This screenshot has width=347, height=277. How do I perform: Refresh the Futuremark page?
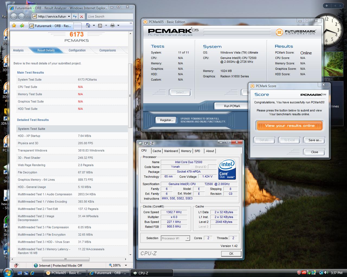point(75,17)
